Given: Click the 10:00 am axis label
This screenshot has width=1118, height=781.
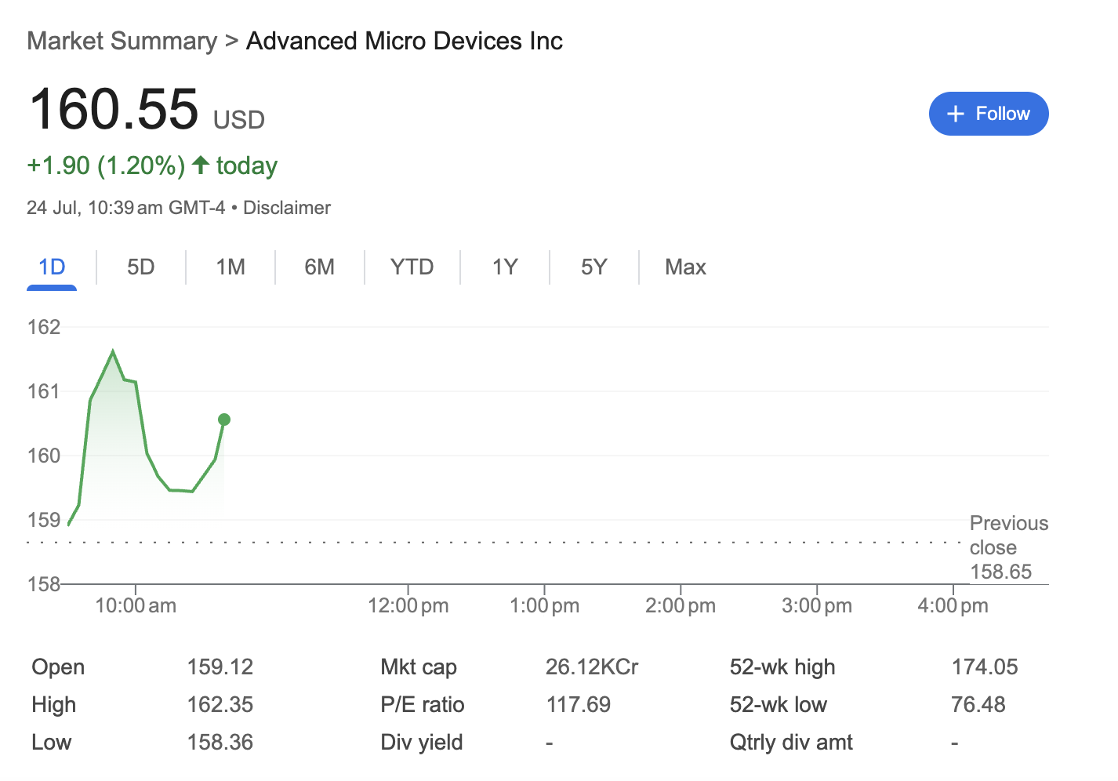Looking at the screenshot, I should [136, 605].
